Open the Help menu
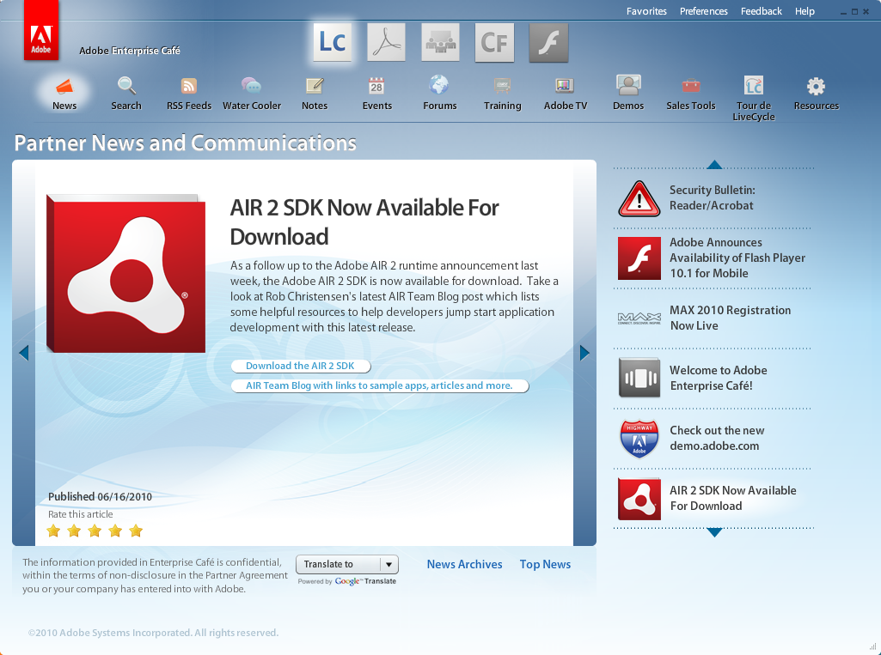 tap(805, 11)
